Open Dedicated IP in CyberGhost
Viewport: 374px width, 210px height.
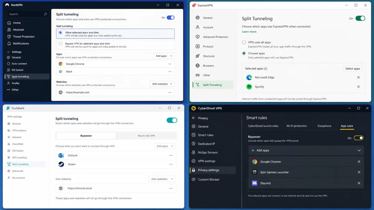pyautogui.click(x=206, y=144)
